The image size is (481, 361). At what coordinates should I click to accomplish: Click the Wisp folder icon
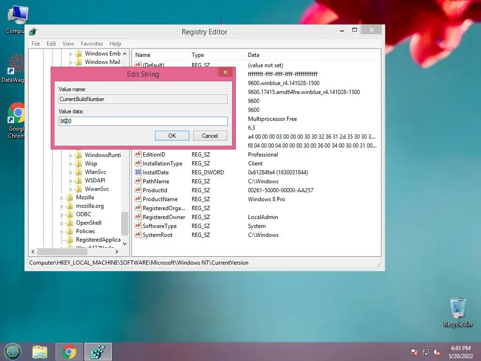tap(79, 163)
